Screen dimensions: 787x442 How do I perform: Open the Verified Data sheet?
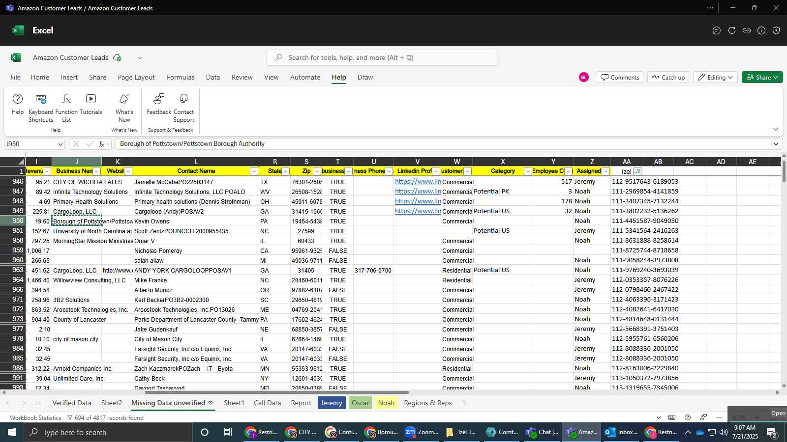point(72,403)
